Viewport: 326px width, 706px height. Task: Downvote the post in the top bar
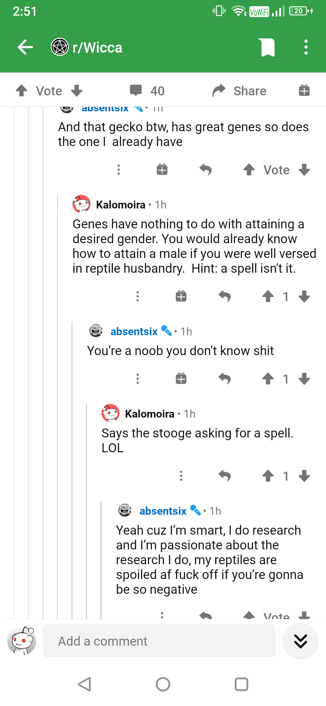pos(77,91)
